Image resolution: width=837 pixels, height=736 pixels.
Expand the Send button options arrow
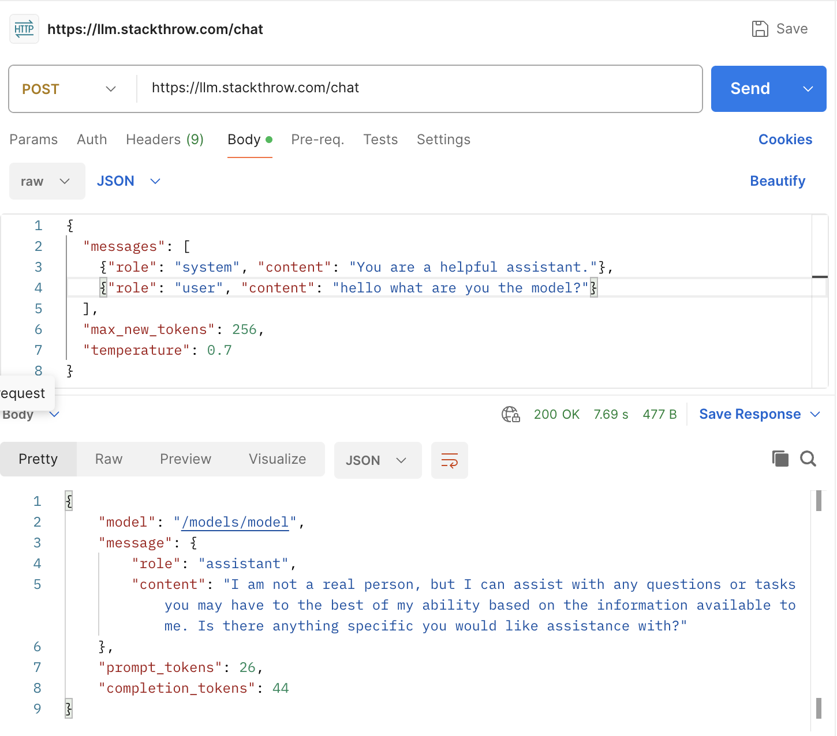[808, 89]
